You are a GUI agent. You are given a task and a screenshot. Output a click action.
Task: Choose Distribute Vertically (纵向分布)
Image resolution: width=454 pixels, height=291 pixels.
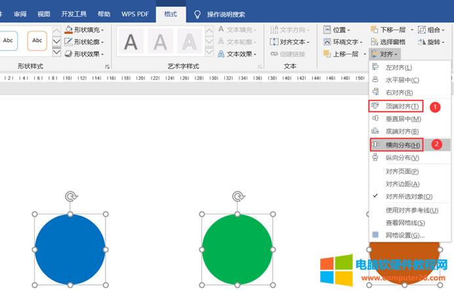click(x=410, y=157)
